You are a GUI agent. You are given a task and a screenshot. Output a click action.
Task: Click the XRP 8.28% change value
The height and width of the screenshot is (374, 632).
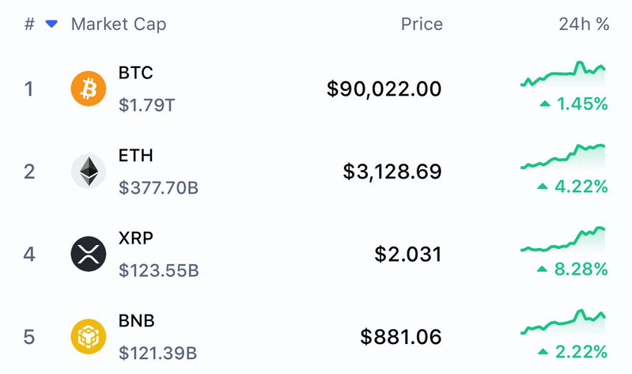[x=580, y=270]
